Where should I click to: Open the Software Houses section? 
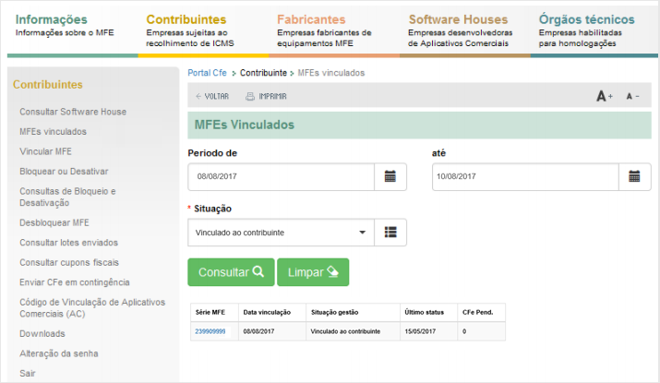[458, 19]
